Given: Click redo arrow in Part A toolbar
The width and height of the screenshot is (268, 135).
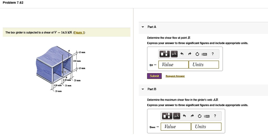Looking at the screenshot, I should [189, 54].
